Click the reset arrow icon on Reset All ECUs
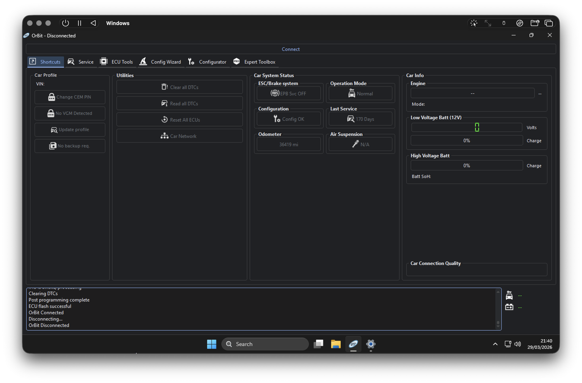 (x=165, y=119)
